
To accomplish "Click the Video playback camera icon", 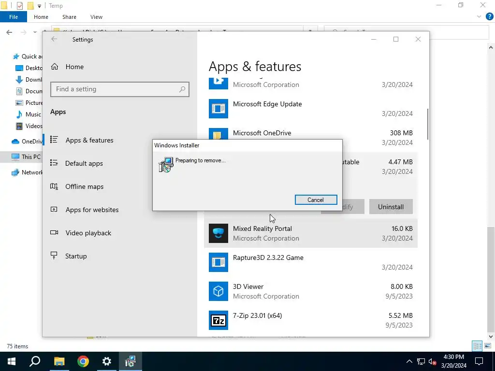I will click(54, 232).
